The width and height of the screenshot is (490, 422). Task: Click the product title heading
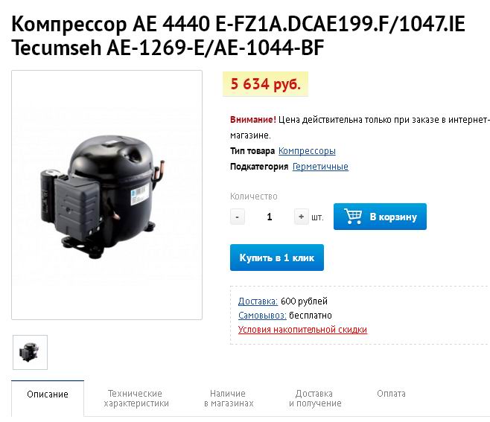tap(238, 36)
